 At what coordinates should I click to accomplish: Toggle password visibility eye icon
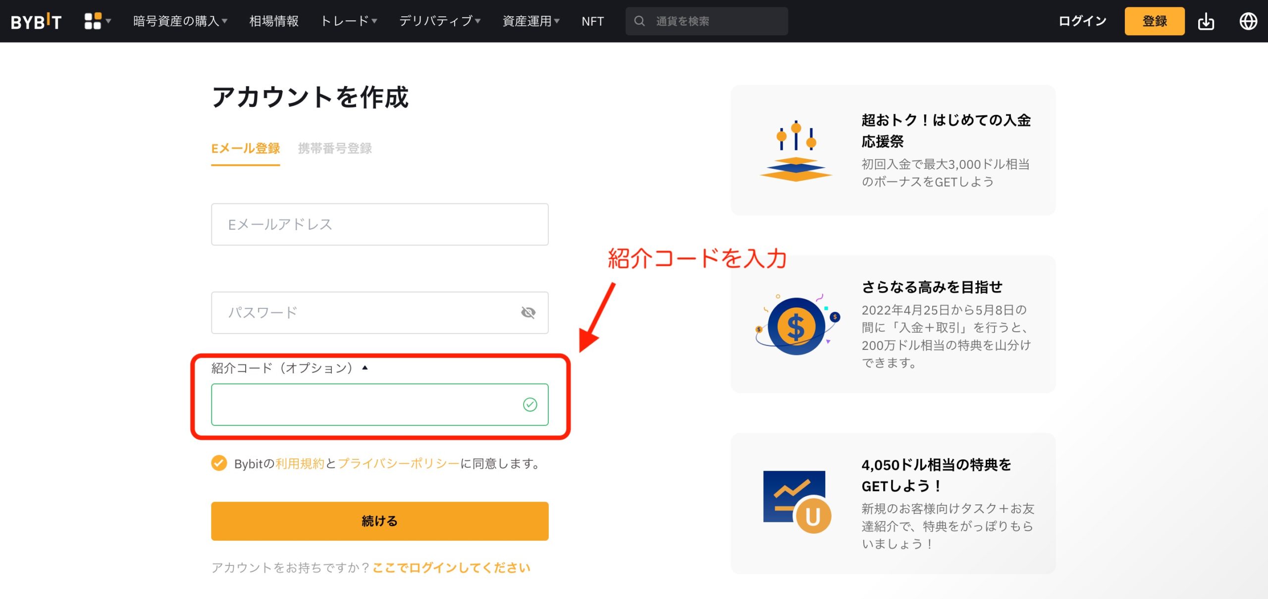coord(528,312)
